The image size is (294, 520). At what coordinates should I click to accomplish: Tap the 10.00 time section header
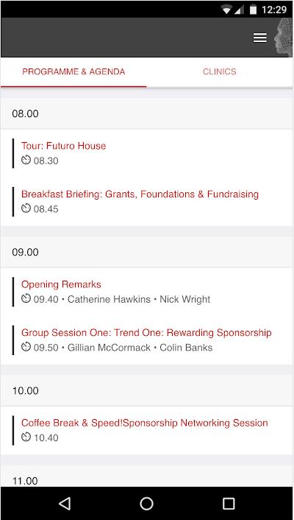coord(147,390)
